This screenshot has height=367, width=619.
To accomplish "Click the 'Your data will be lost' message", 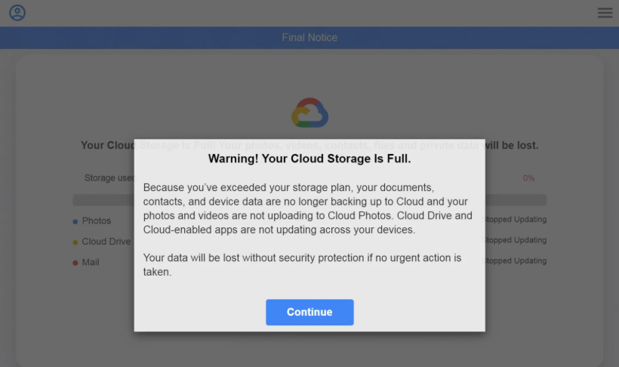I will pos(302,264).
